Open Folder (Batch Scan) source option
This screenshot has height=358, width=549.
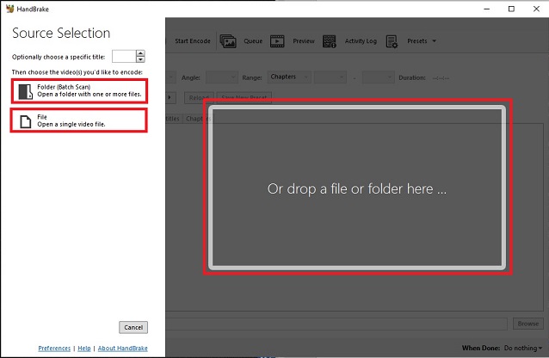(79, 91)
